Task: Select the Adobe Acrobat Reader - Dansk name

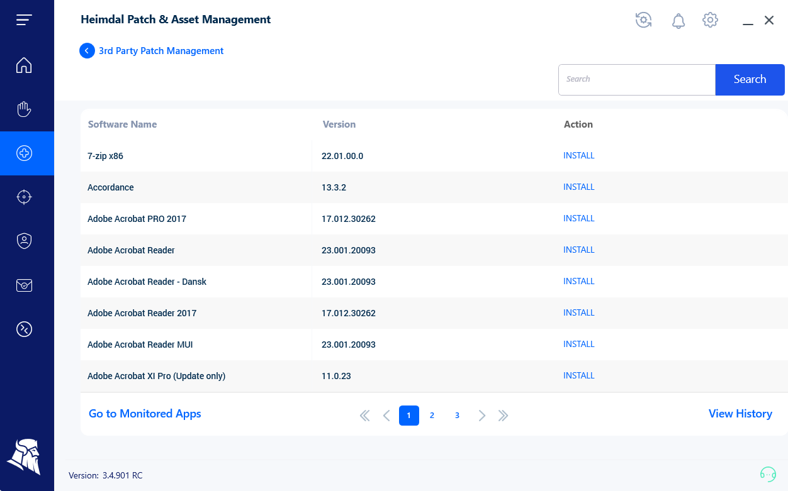Action: click(147, 282)
